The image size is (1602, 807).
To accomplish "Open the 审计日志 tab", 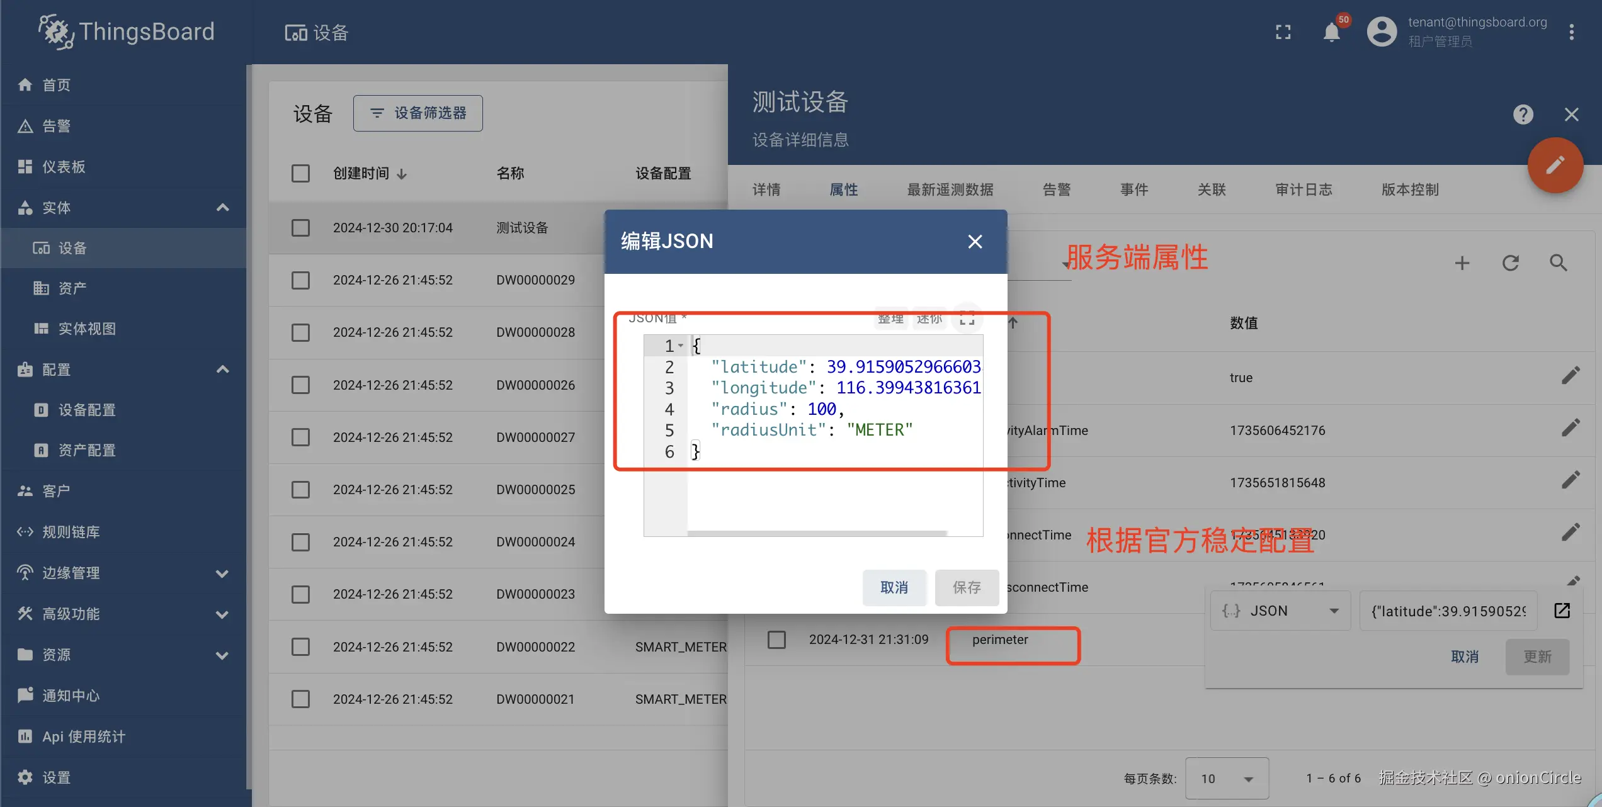I will click(x=1304, y=189).
